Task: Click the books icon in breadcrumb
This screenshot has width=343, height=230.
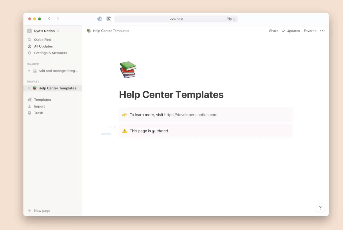Action: 89,31
